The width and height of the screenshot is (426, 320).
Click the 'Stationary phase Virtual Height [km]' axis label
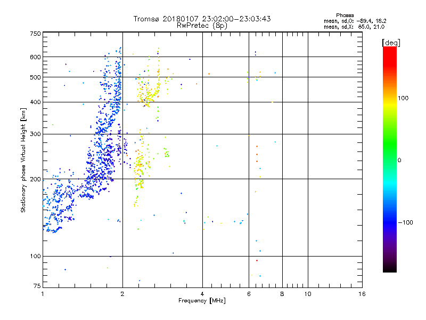pos(23,160)
